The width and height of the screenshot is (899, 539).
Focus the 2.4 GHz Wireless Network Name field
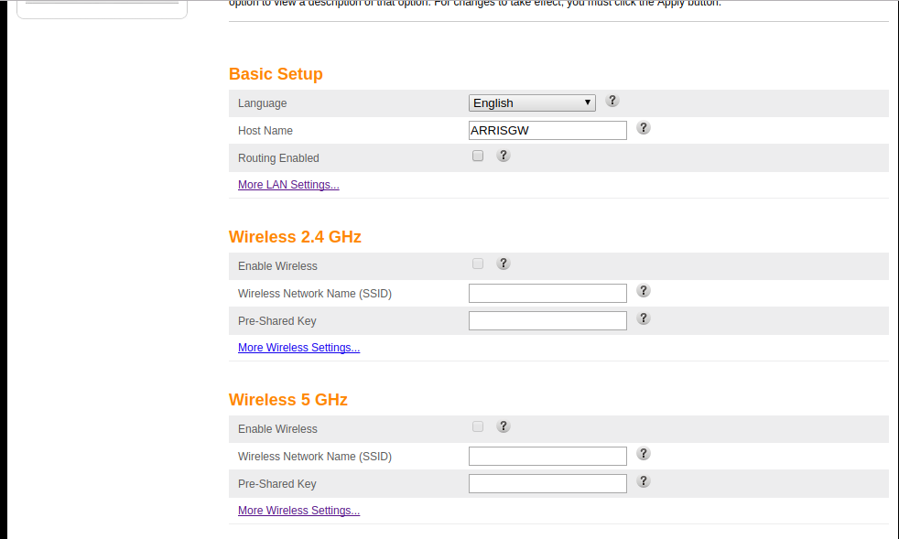coord(547,294)
